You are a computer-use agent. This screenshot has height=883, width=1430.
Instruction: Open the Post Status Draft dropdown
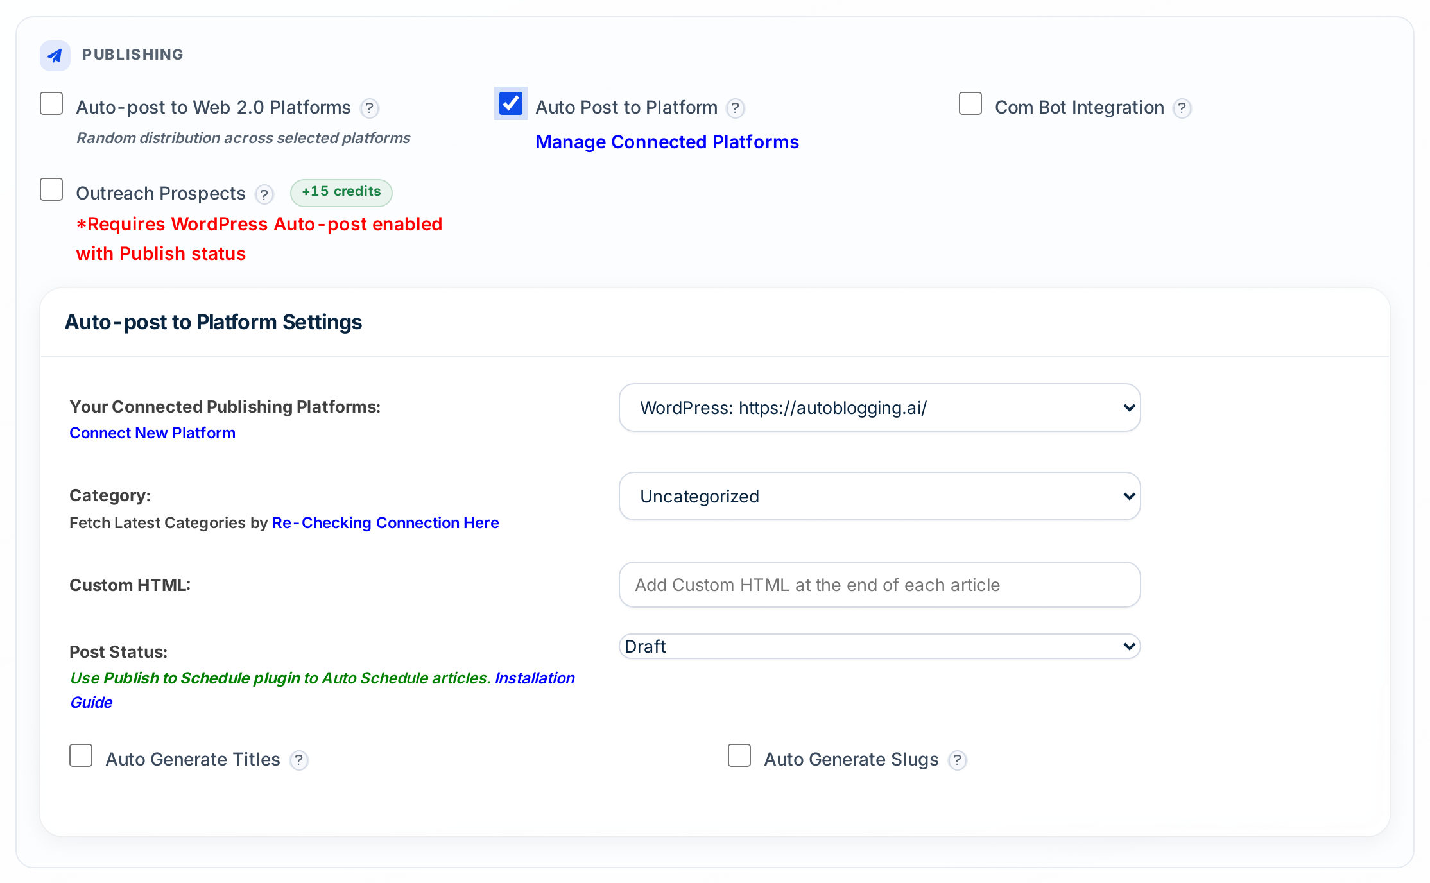click(x=879, y=646)
